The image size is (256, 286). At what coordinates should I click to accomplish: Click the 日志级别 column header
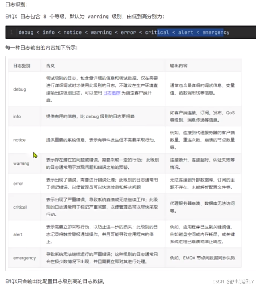click(x=22, y=66)
